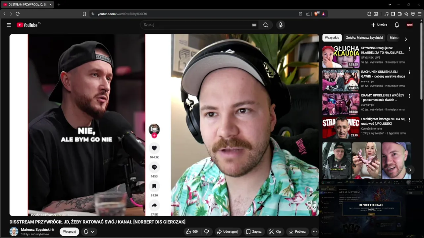Open GŁUCHA KLAUDIA video thumbnail
Image resolution: width=424 pixels, height=238 pixels.
[341, 57]
